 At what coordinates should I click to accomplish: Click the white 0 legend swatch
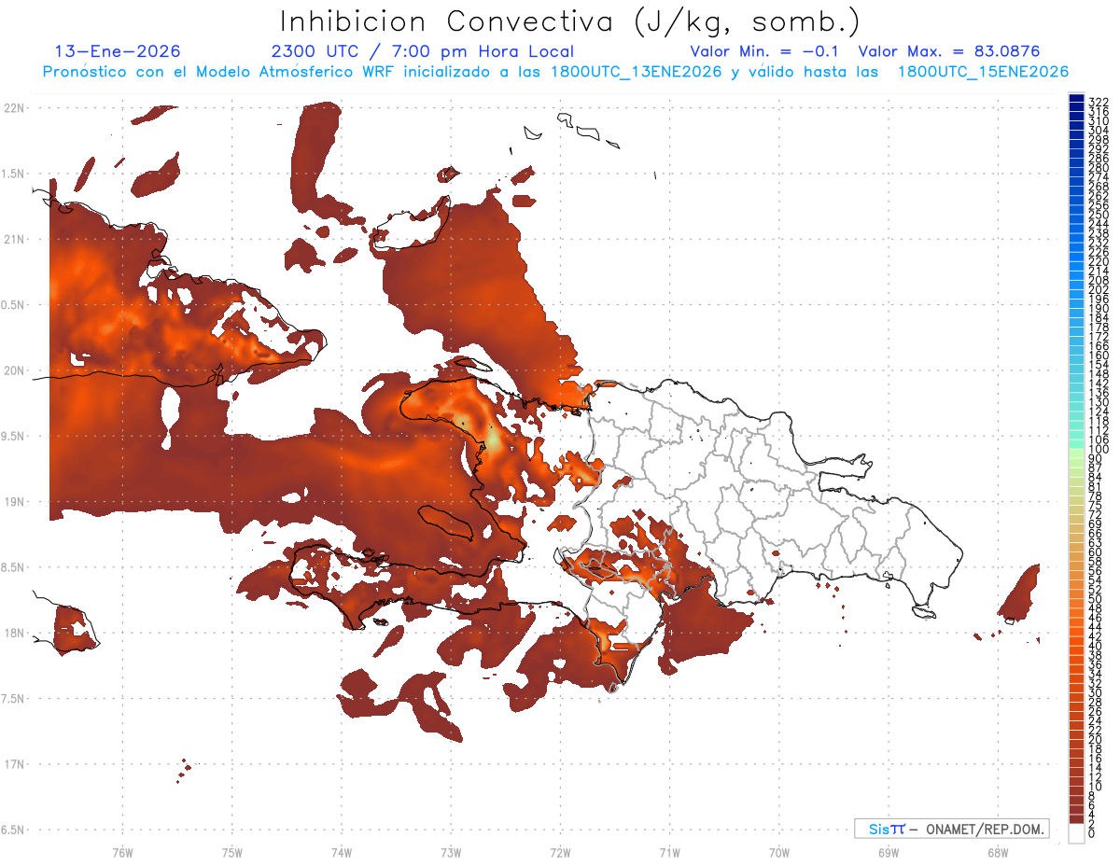[x=1076, y=832]
